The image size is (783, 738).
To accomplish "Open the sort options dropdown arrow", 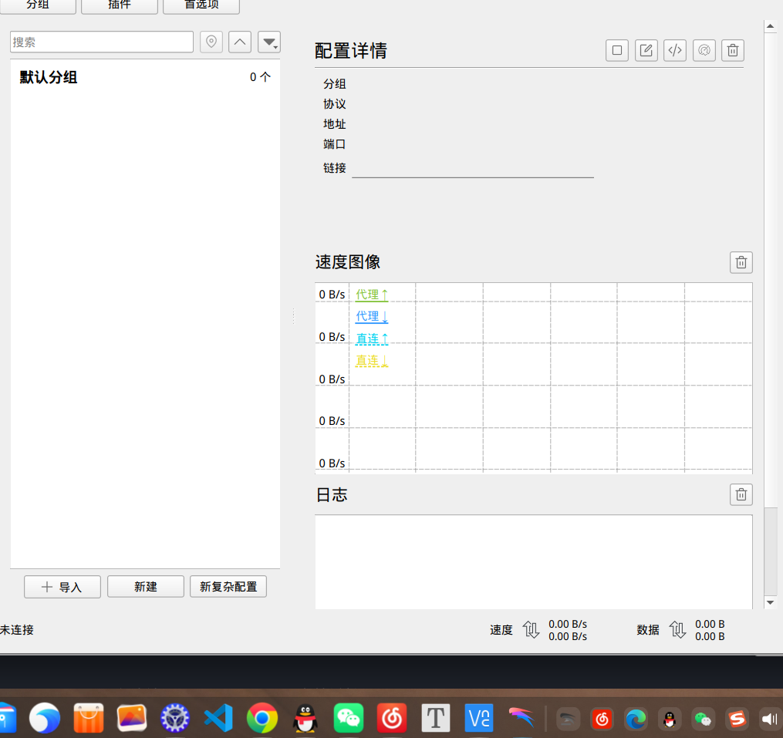I will coord(269,42).
